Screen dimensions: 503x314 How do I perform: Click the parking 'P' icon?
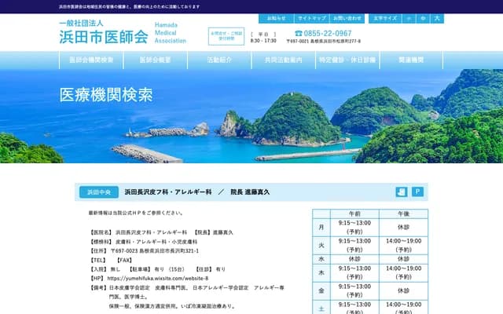tap(418, 192)
